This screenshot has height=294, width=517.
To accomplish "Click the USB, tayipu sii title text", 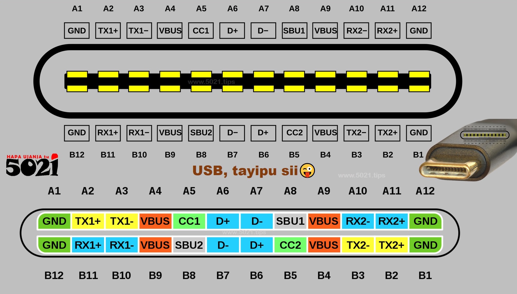I will [245, 171].
